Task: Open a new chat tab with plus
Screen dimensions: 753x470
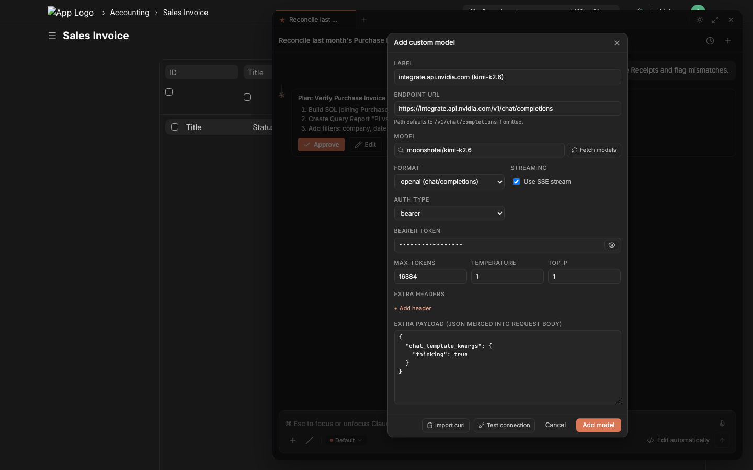Action: pos(364,20)
